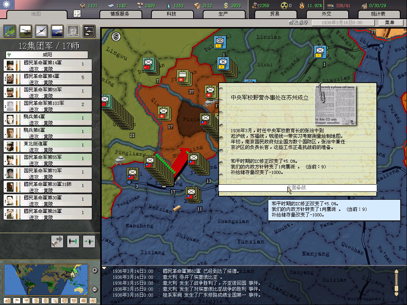
Task: Click the strategic redeploy icon showing a box with an arrow
Action: pos(57,241)
